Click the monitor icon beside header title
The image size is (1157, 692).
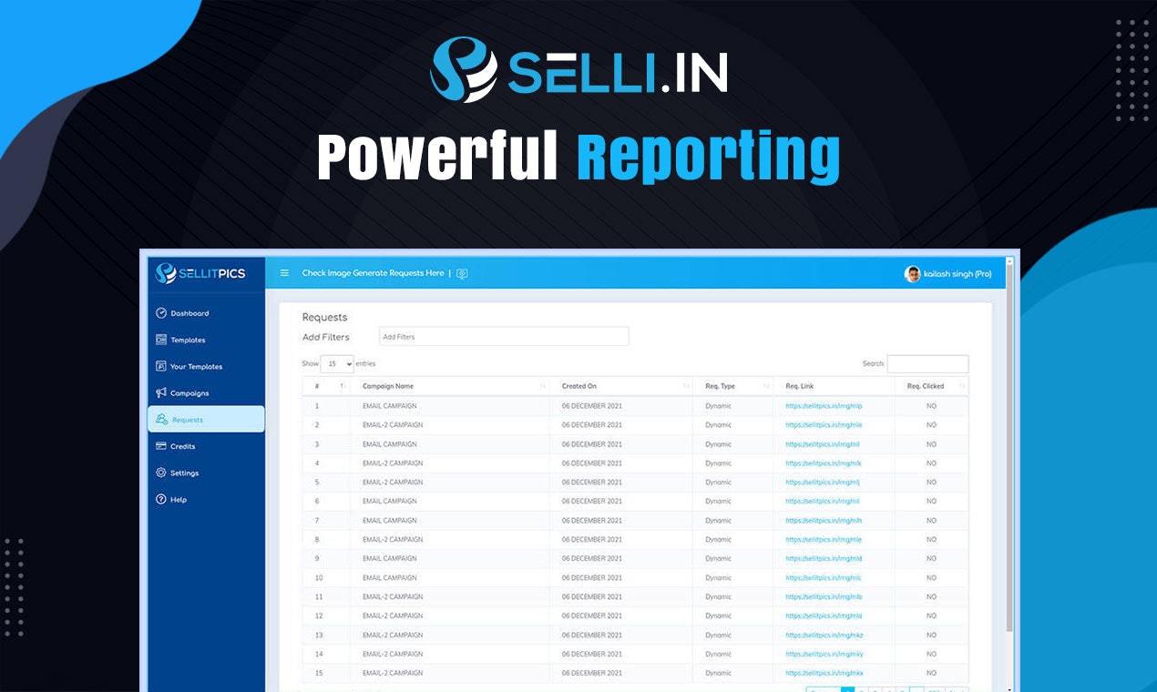(462, 273)
